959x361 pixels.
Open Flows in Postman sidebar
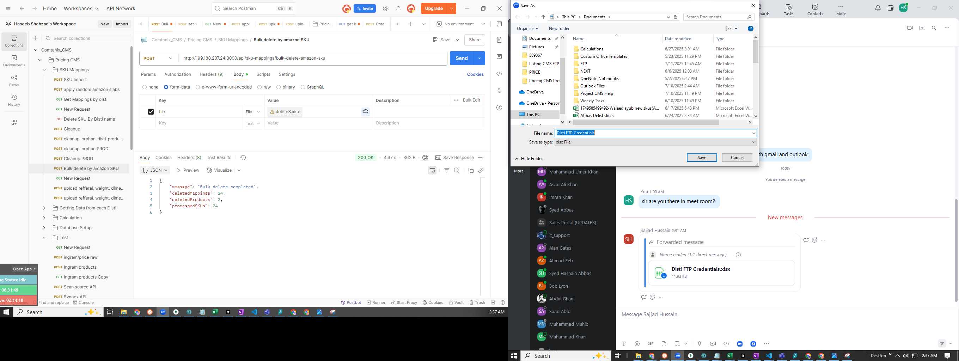14,80
